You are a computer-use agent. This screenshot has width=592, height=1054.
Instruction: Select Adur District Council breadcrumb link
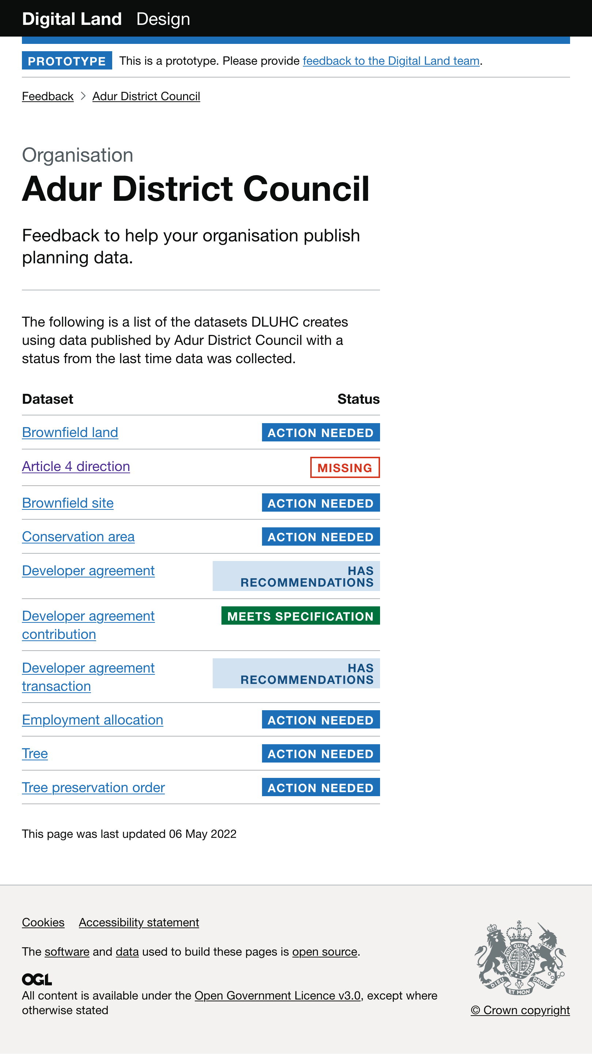[x=146, y=96]
